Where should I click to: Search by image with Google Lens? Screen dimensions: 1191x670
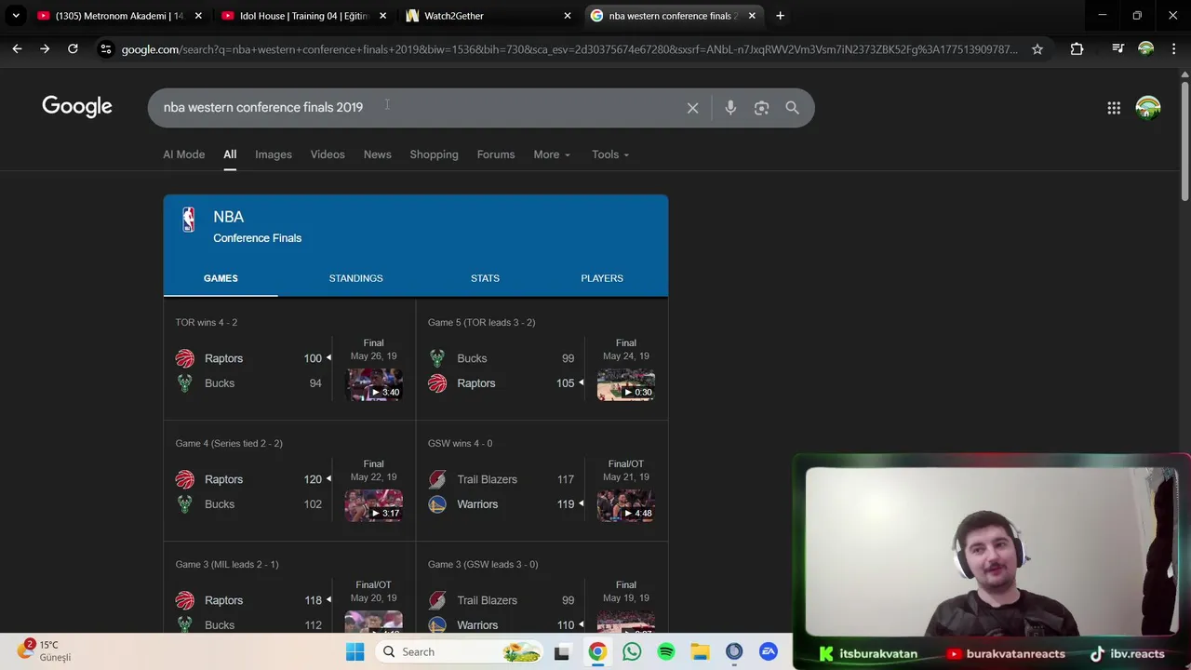coord(761,108)
